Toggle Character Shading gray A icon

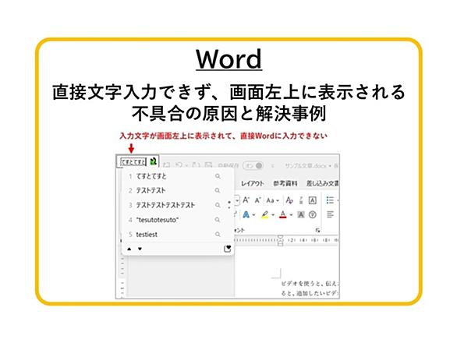(x=300, y=215)
